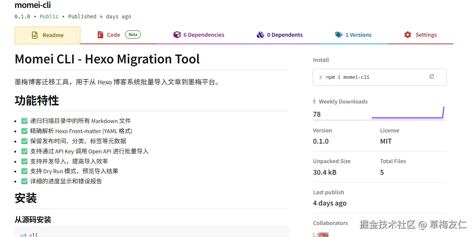474x237 pixels.
Task: Click the checkmark beside 精确解析 Hexo Front-matter
Action: pos(24,131)
